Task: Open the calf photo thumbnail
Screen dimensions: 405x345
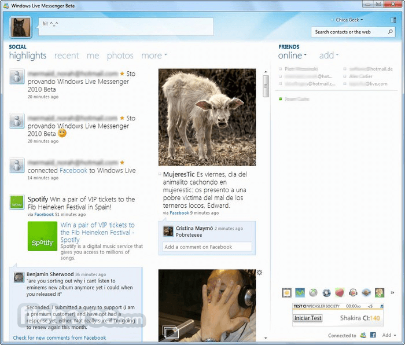Action: 207,118
